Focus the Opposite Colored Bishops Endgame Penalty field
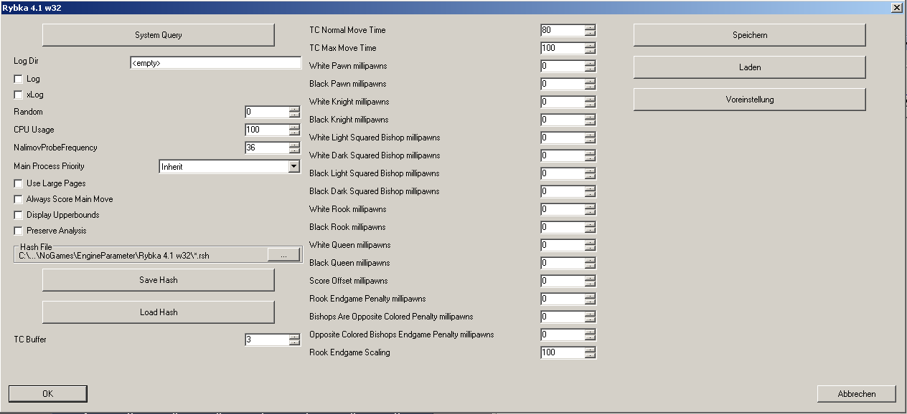 coord(563,334)
